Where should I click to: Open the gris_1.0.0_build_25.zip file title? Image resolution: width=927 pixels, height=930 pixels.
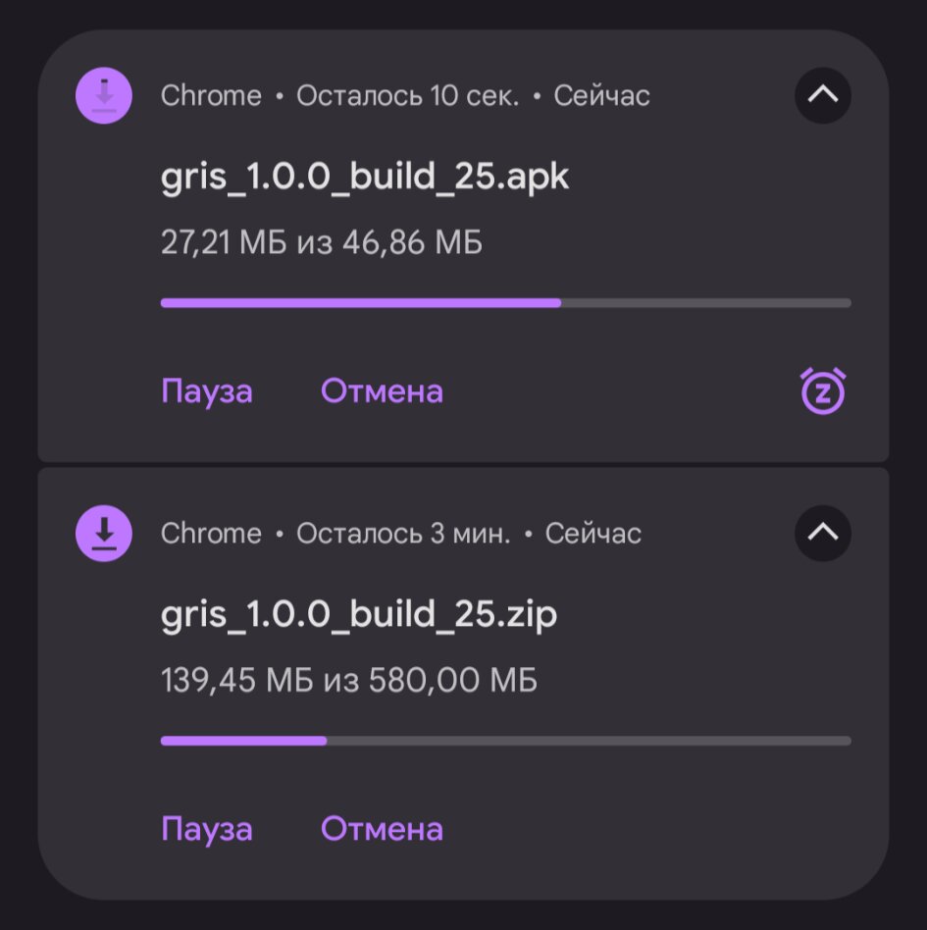[x=359, y=615]
